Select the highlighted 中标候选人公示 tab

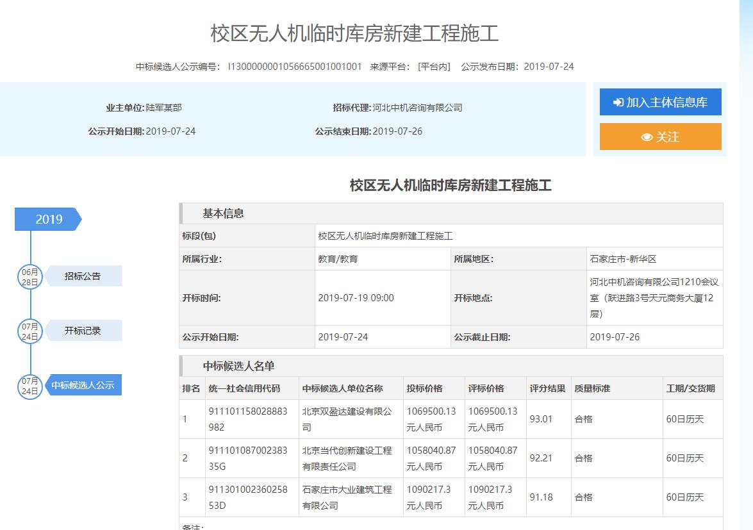tap(83, 385)
